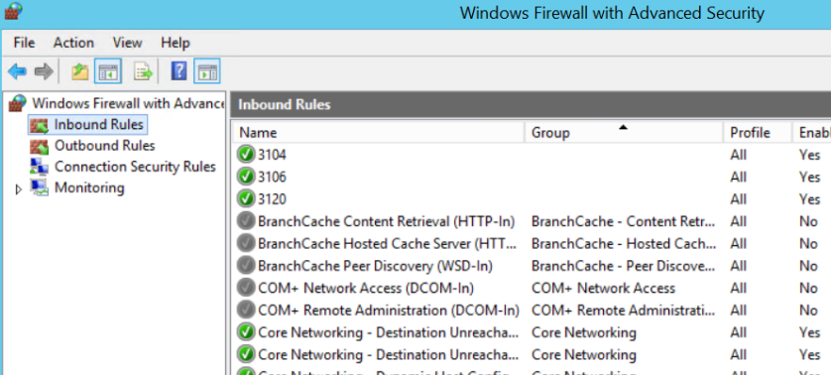The width and height of the screenshot is (831, 375).
Task: Toggle the Show/Hide Action Pane icon
Action: point(207,71)
